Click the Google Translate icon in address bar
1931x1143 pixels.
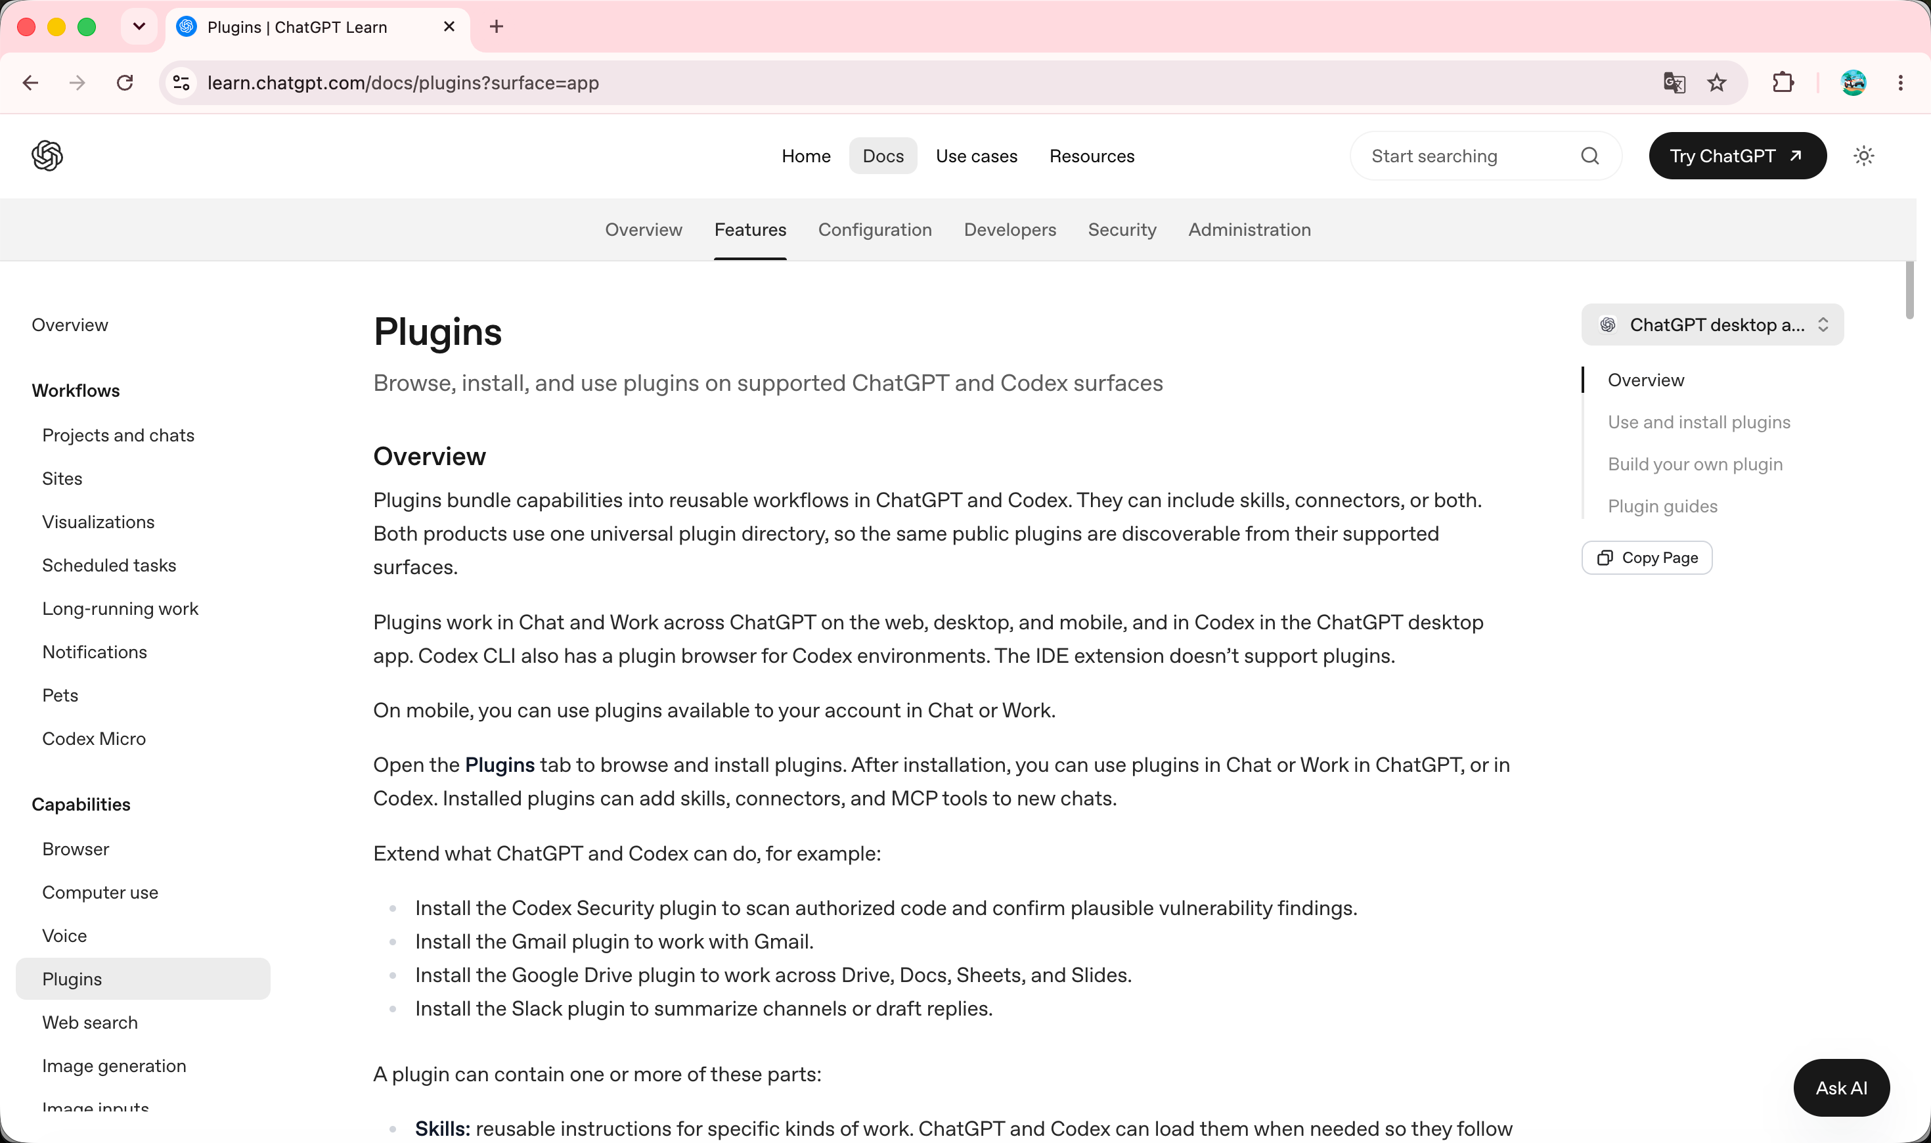point(1674,82)
